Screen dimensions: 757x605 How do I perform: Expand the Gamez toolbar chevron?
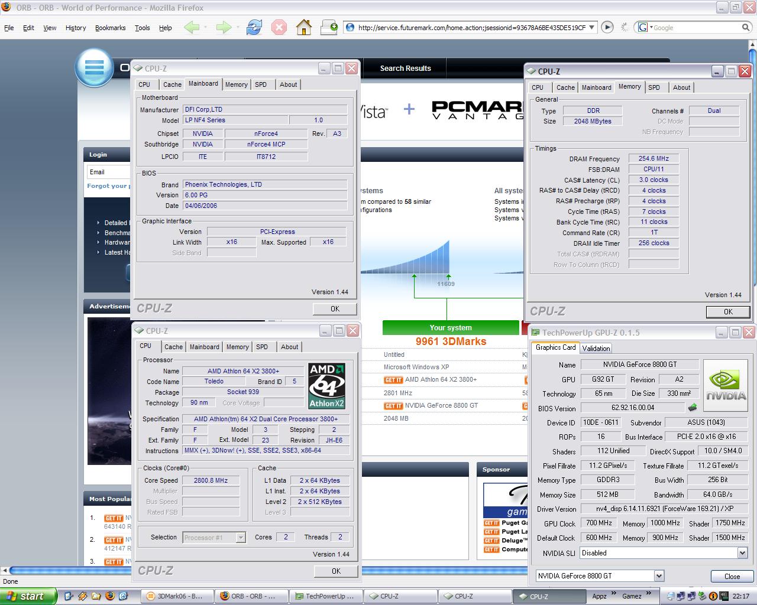click(648, 593)
